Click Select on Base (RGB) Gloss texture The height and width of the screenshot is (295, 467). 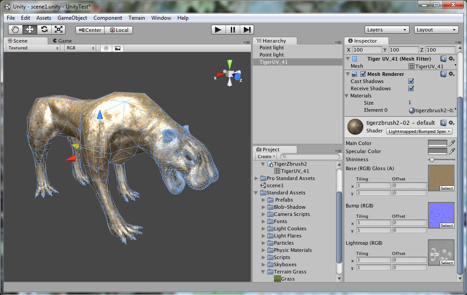tap(447, 189)
